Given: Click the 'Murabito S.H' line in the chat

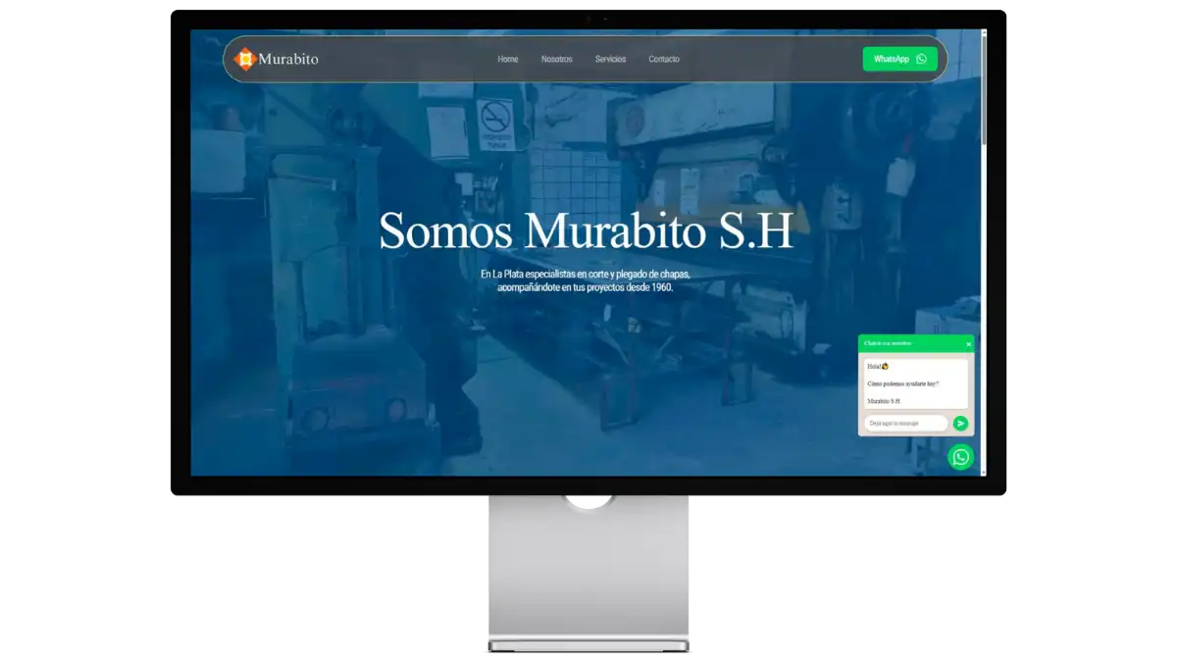Looking at the screenshot, I should 886,400.
